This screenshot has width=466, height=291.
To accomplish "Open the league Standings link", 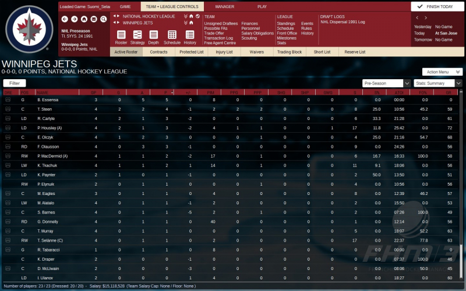I will point(286,23).
